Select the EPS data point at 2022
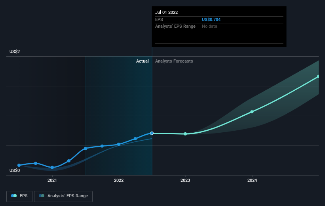This screenshot has width=325, height=206. click(119, 144)
